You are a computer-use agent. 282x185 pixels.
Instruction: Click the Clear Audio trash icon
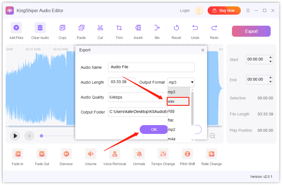tap(40, 28)
